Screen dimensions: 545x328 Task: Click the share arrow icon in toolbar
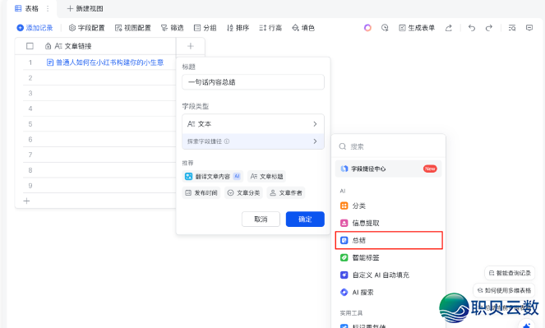coord(448,28)
